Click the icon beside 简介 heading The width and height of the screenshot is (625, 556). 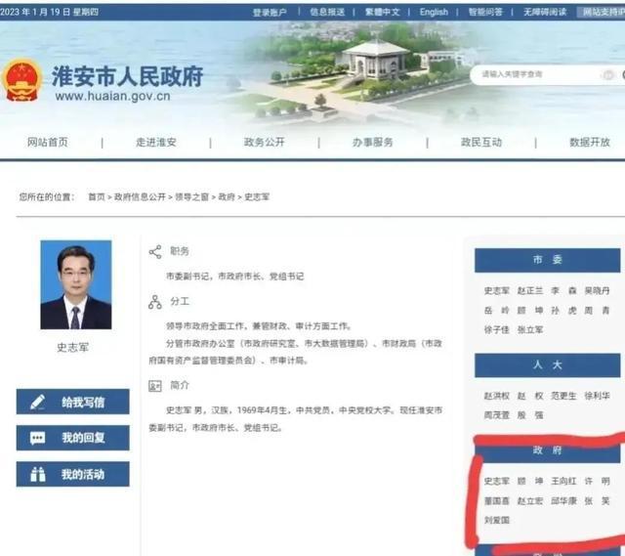[154, 386]
